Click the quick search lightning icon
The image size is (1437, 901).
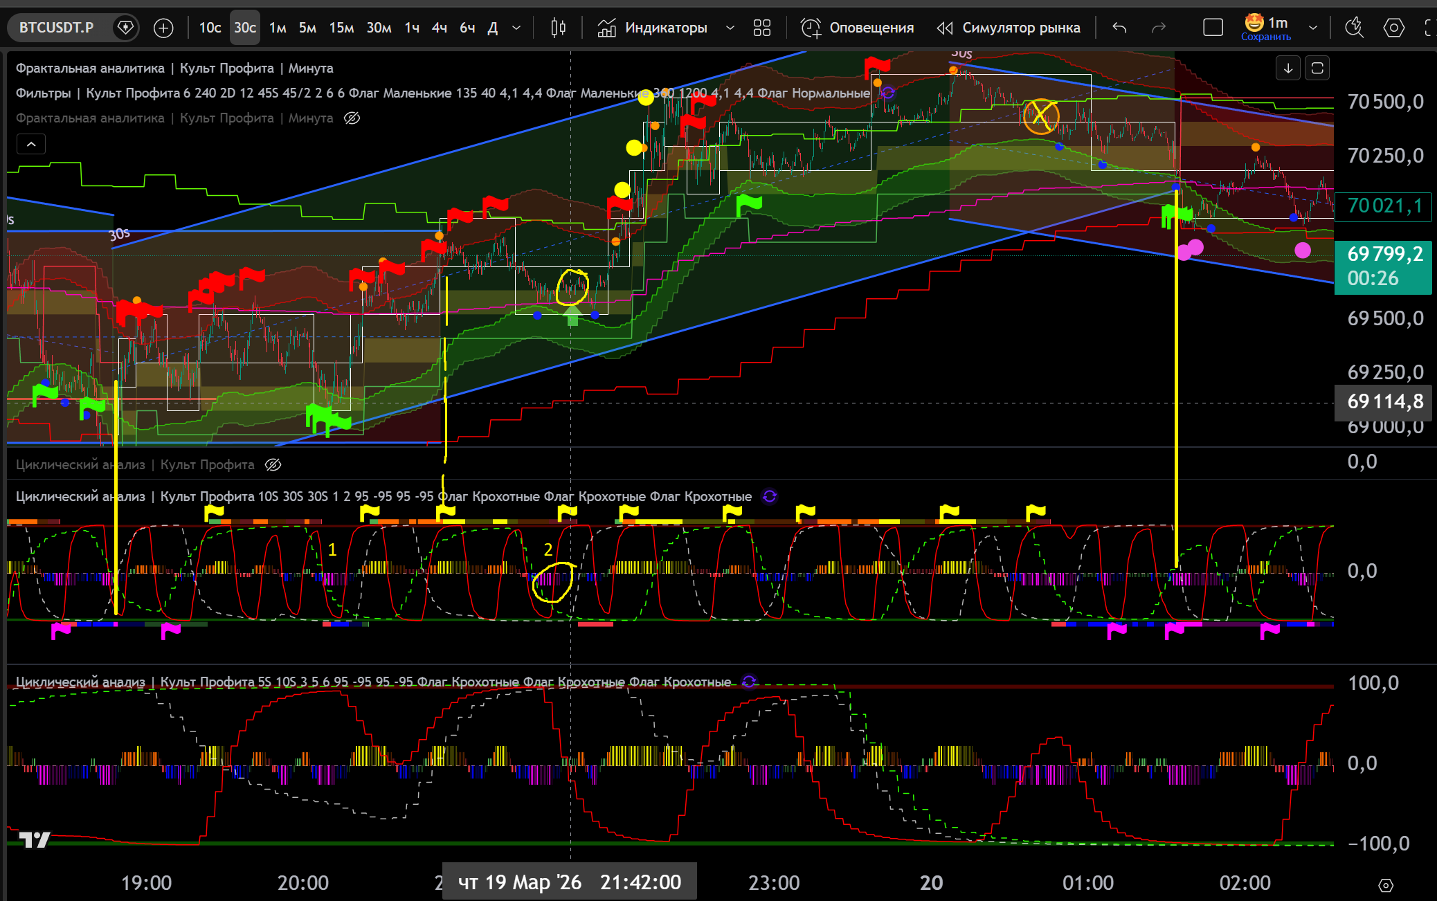[1354, 28]
